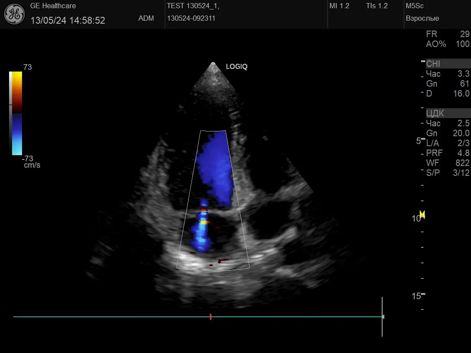471x353 pixels.
Task: Click the WF 822 wall filter value
Action: (x=447, y=163)
